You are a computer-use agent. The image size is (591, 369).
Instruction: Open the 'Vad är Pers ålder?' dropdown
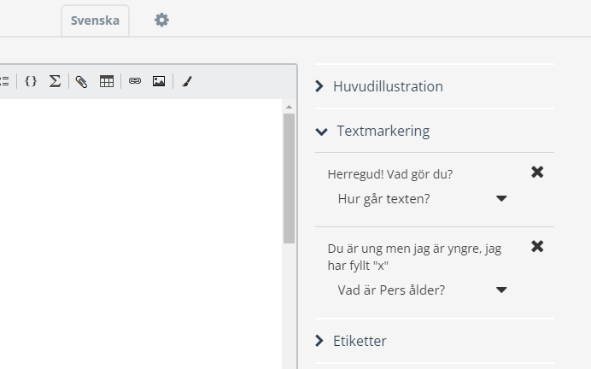pos(422,290)
